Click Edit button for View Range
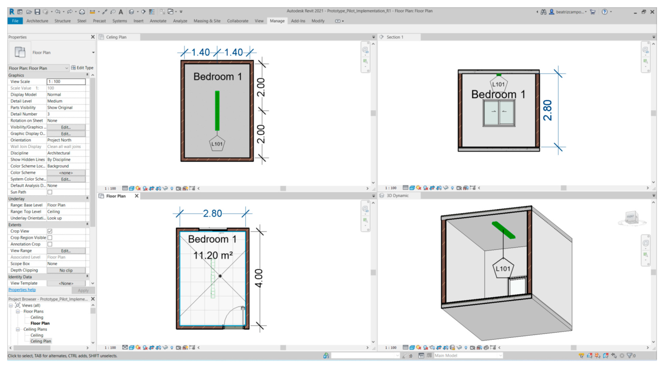Viewport: 664px width, 368px height. 66,251
